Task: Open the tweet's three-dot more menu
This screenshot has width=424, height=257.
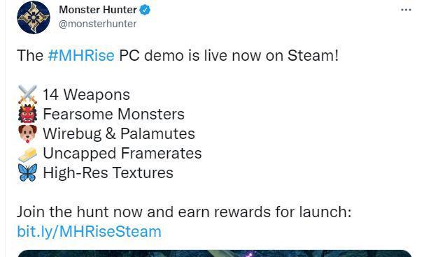Action: [x=406, y=10]
